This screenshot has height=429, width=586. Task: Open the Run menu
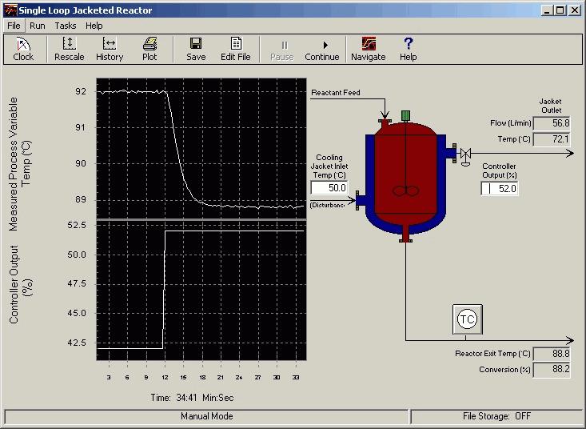[38, 26]
